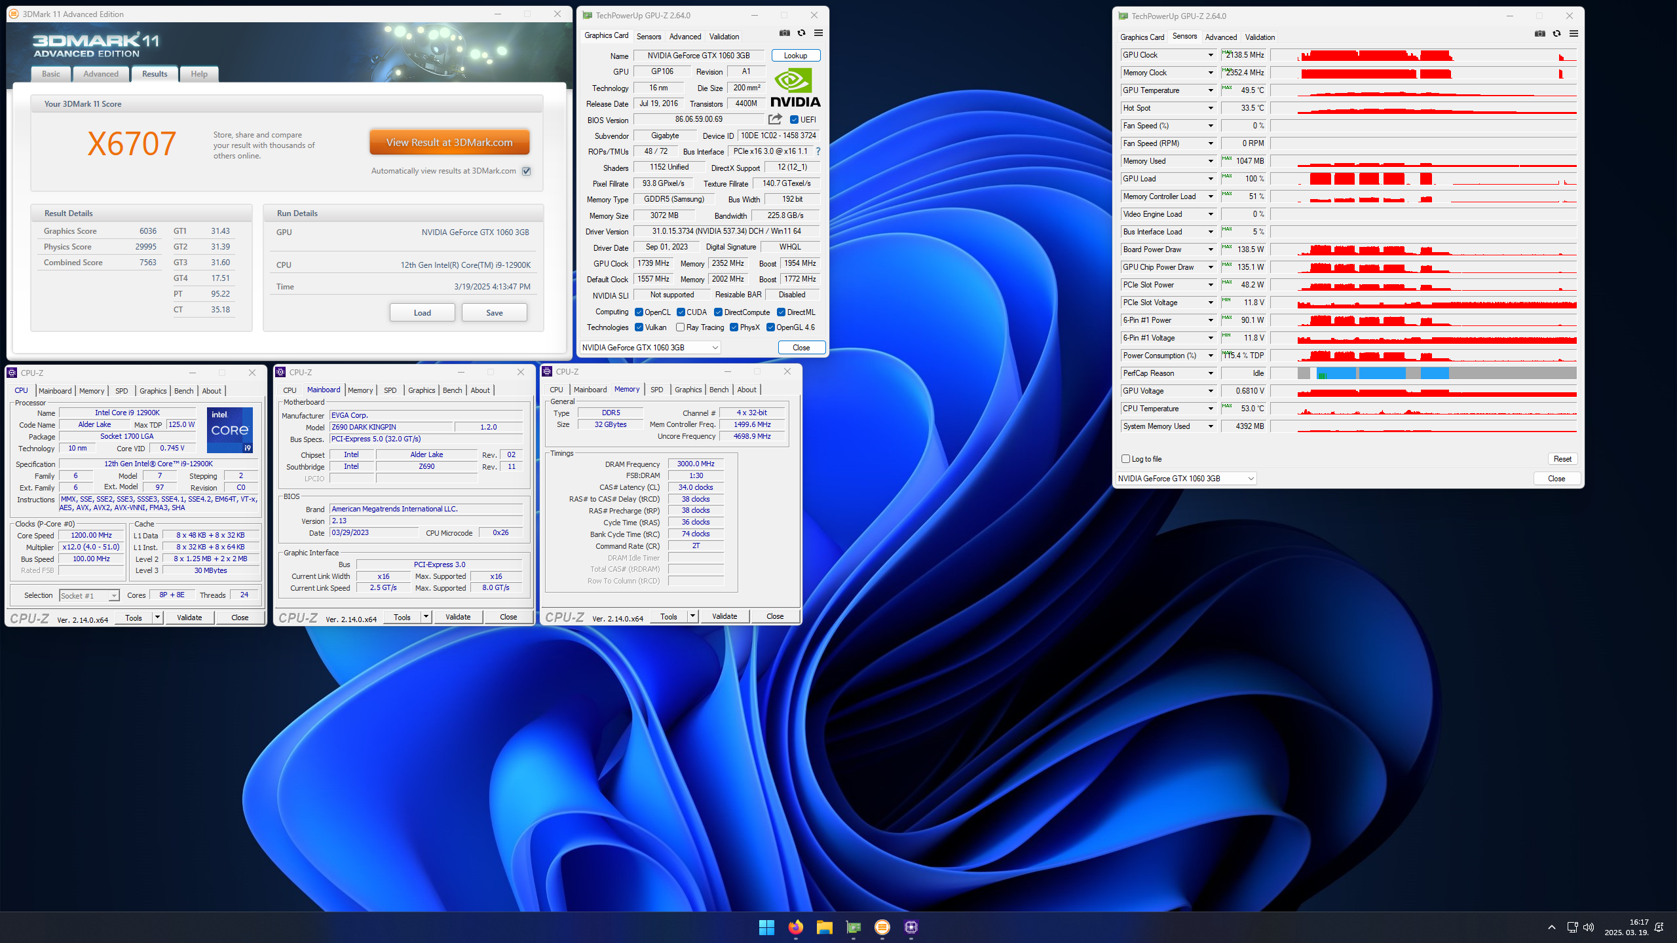Click the CPU-Z Memory window title bar icon
This screenshot has width=1677, height=943.
[x=547, y=371]
